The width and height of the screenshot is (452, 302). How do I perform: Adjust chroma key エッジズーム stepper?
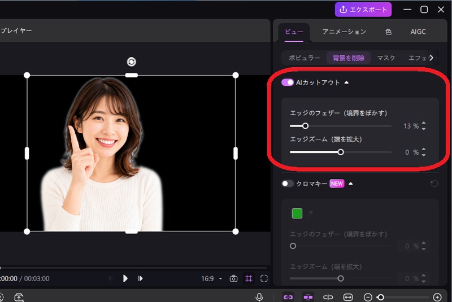(x=423, y=278)
